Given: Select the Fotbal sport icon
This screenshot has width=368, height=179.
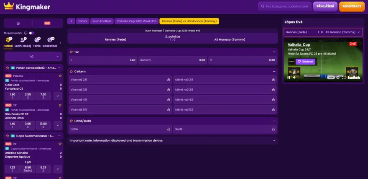Looking at the screenshot, I should [x=8, y=41].
